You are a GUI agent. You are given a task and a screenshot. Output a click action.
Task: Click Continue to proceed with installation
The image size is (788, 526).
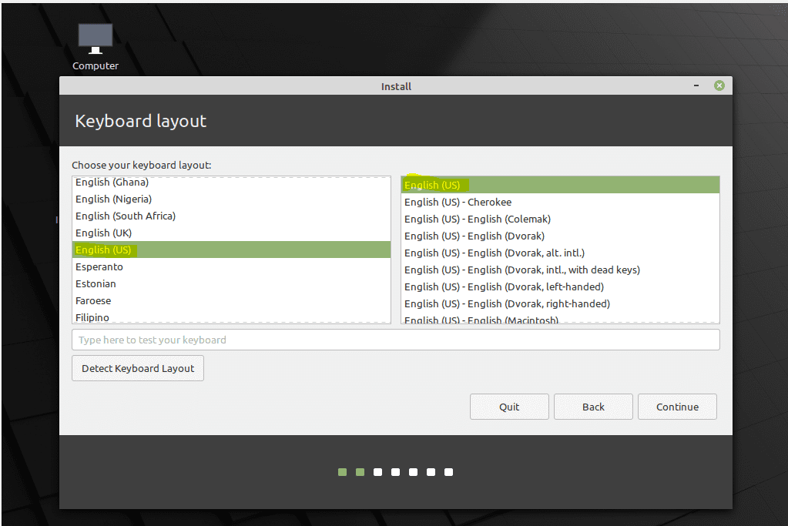click(x=676, y=406)
